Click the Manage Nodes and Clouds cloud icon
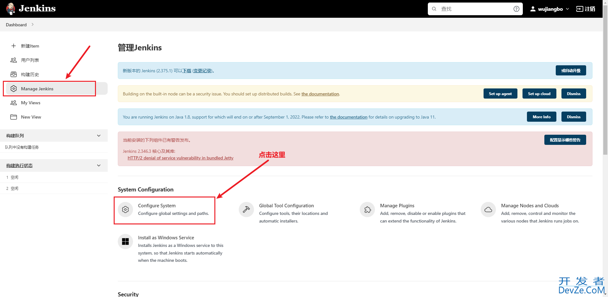 pyautogui.click(x=488, y=210)
